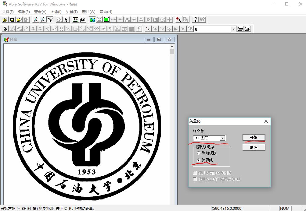306x211 pixels.
Task: Select the black arrow pointer tool
Action: [66, 20]
